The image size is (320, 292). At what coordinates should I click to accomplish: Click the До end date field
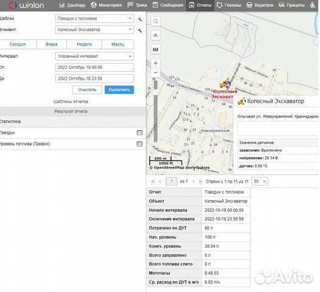pos(95,78)
